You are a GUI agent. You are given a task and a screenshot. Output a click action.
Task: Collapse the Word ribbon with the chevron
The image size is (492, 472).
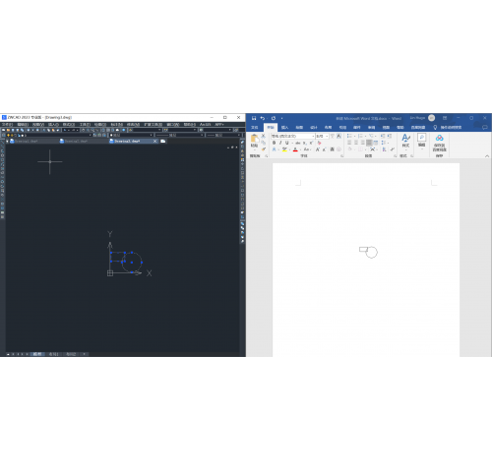487,156
